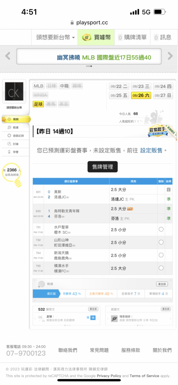The width and height of the screenshot is (178, 385).
Task: Open 常見問題 footer link
Action: [x=99, y=350]
